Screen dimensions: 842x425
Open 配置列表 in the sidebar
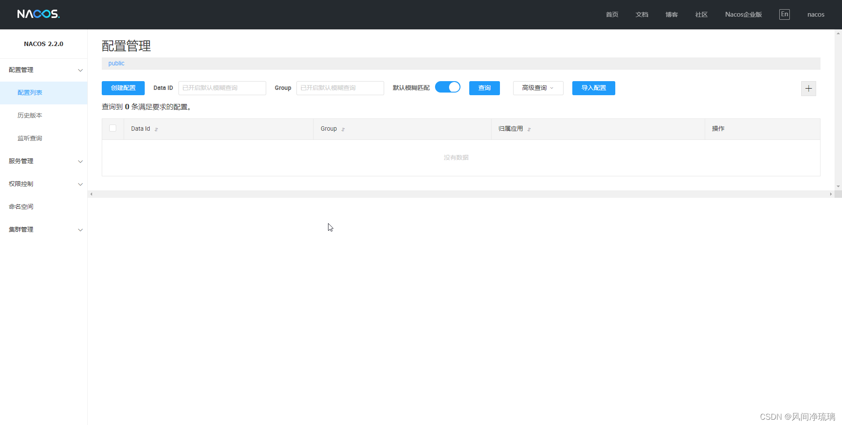click(x=44, y=93)
